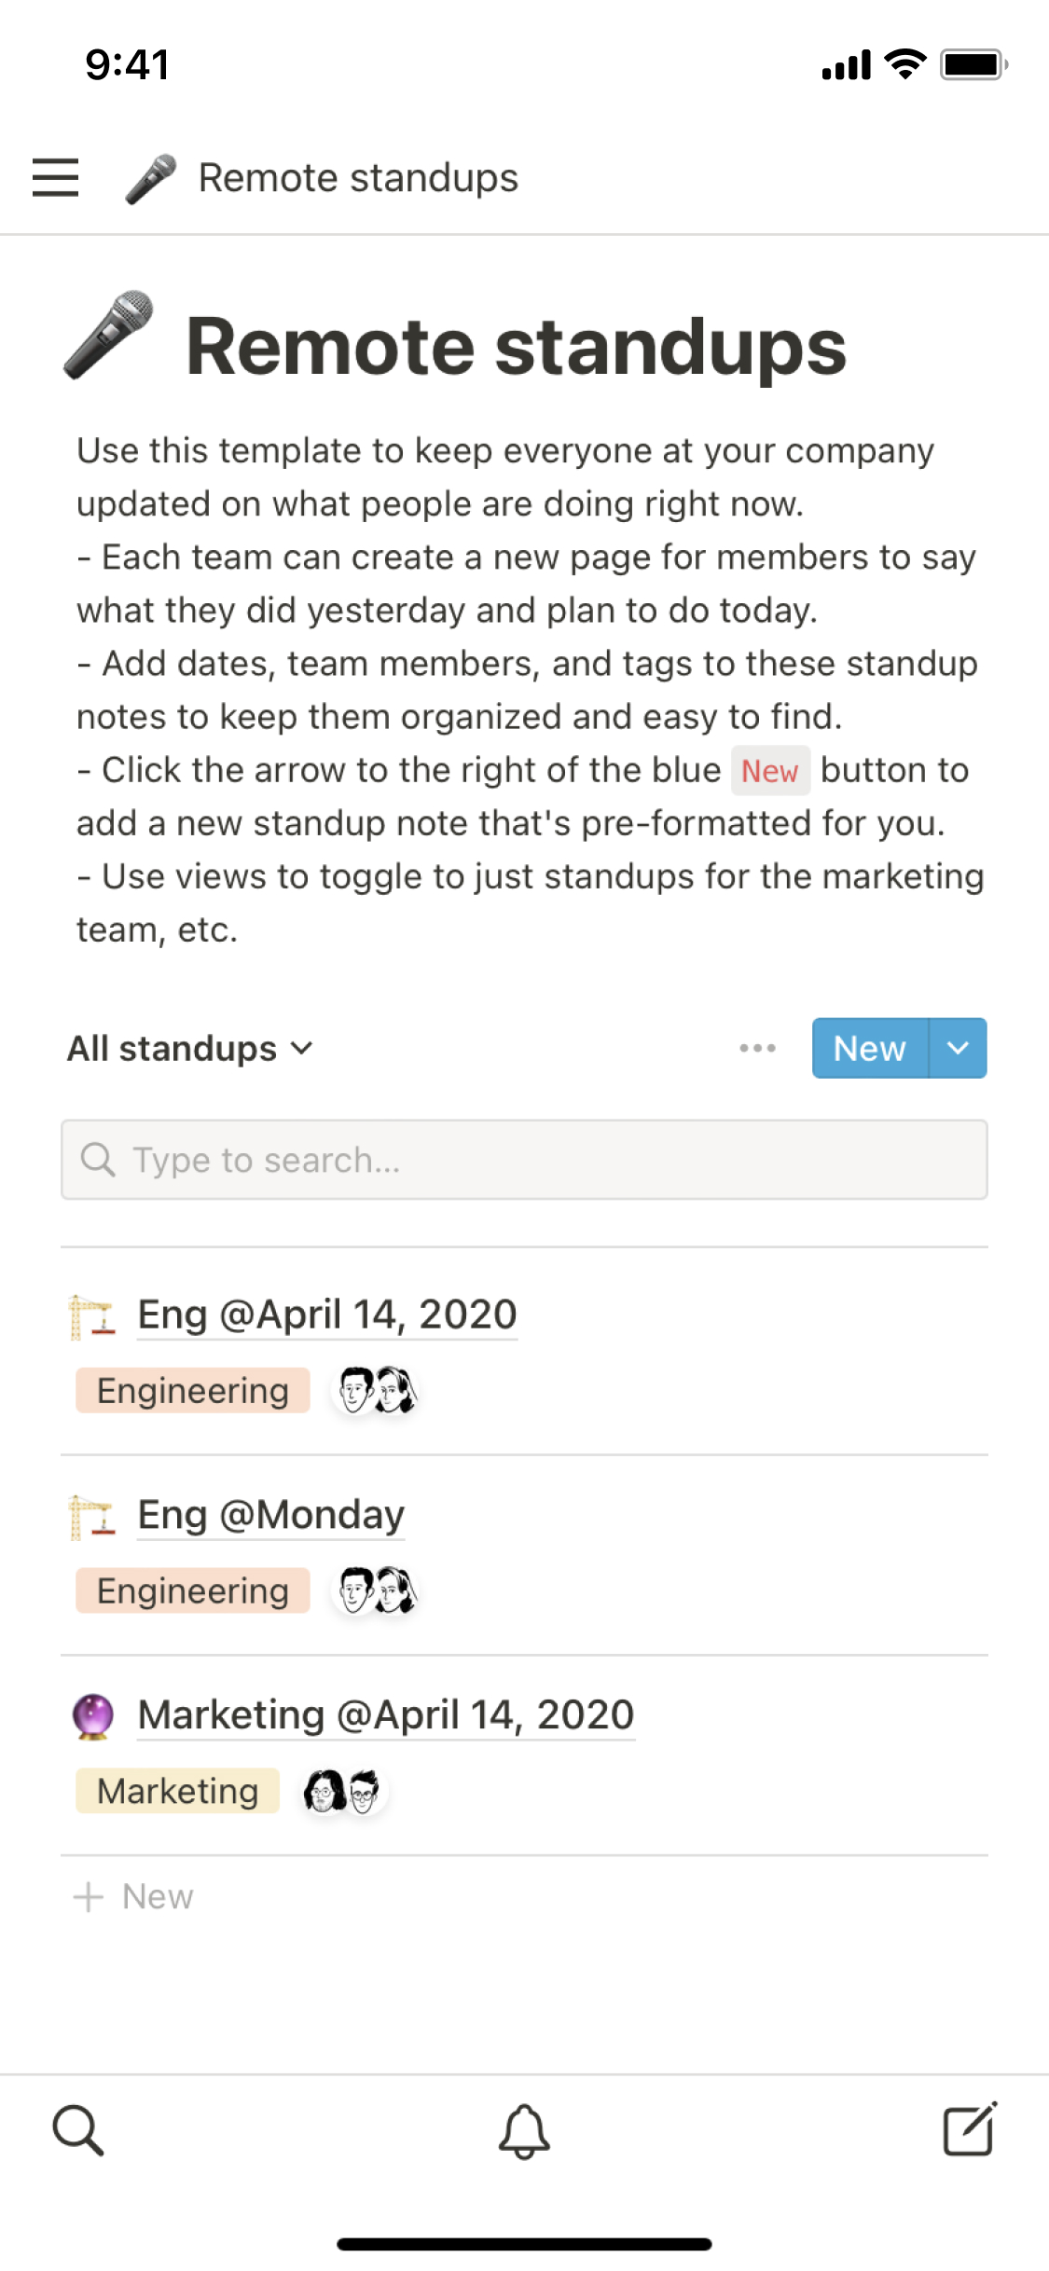Tap the member avatars on Marketing entry

(x=342, y=1791)
